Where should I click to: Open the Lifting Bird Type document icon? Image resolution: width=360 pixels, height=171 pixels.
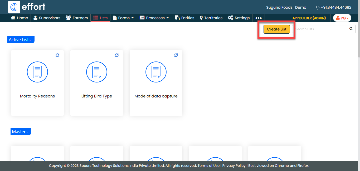(97, 72)
